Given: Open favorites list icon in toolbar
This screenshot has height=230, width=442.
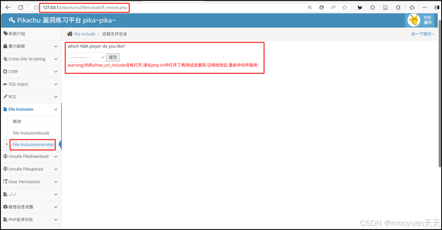Looking at the screenshot, I should [x=412, y=8].
